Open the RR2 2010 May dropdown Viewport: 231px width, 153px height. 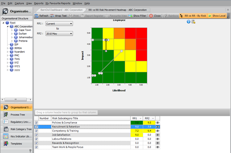click(x=59, y=34)
